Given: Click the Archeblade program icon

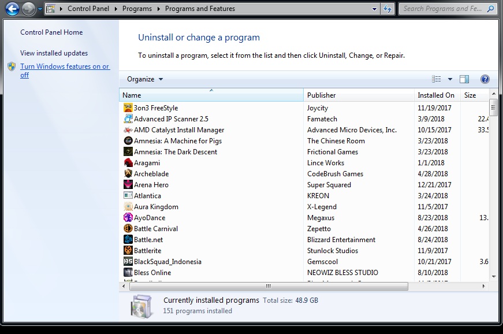Looking at the screenshot, I should click(128, 173).
